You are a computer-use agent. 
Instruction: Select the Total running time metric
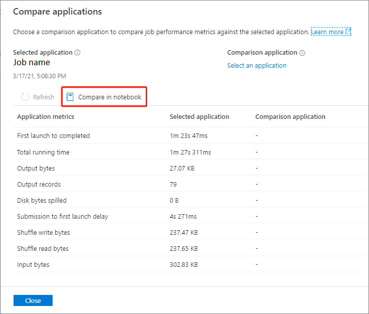pos(43,152)
